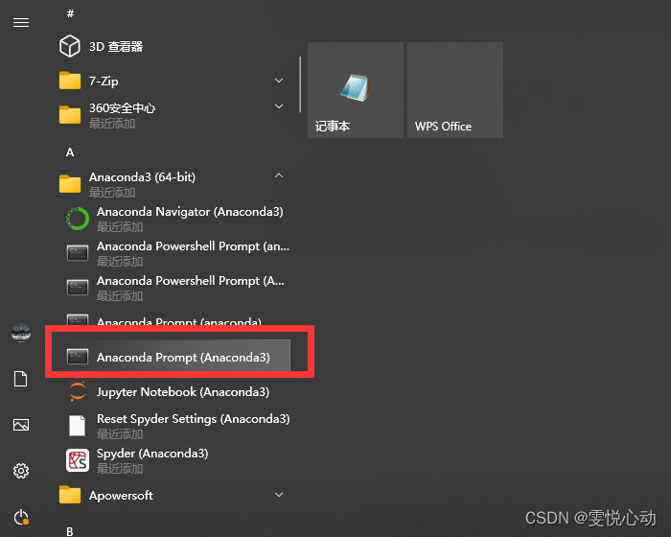Click the Jupyter Notebook orange icon
The width and height of the screenshot is (671, 537).
click(x=78, y=391)
